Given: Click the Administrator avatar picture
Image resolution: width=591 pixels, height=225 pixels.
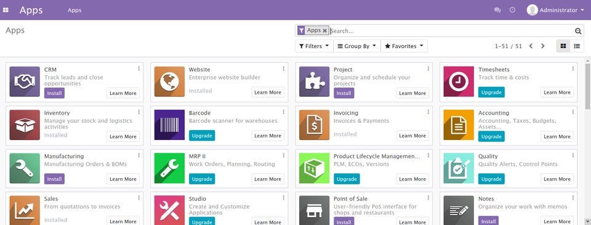Looking at the screenshot, I should click(532, 10).
